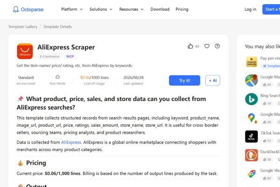280x187 pixels.
Task: Open the Download page
Action: pos(160,9)
